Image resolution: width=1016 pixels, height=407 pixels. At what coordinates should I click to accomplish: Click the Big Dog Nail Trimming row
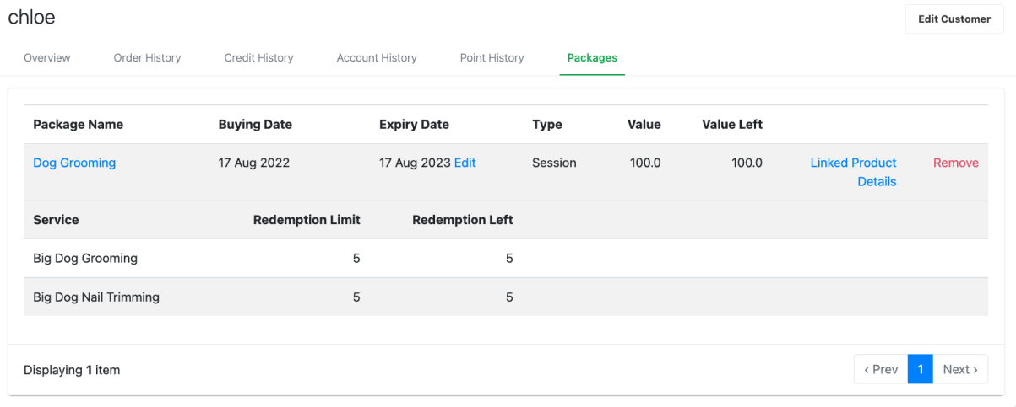[506, 297]
